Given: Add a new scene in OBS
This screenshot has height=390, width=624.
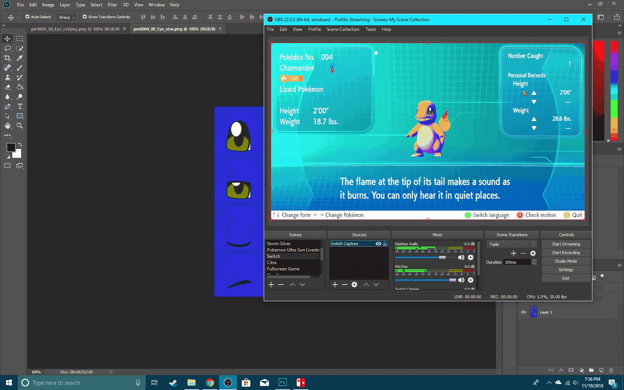Looking at the screenshot, I should pyautogui.click(x=271, y=285).
